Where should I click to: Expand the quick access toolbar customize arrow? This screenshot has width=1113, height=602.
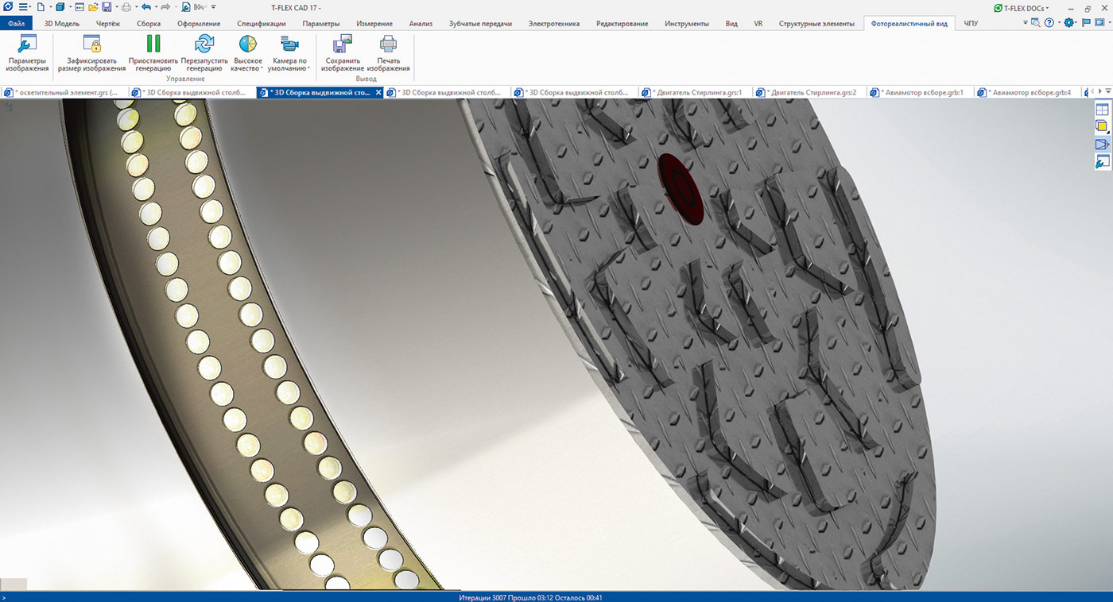coord(214,7)
